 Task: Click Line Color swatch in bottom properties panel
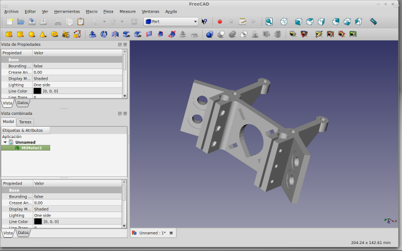[38, 222]
